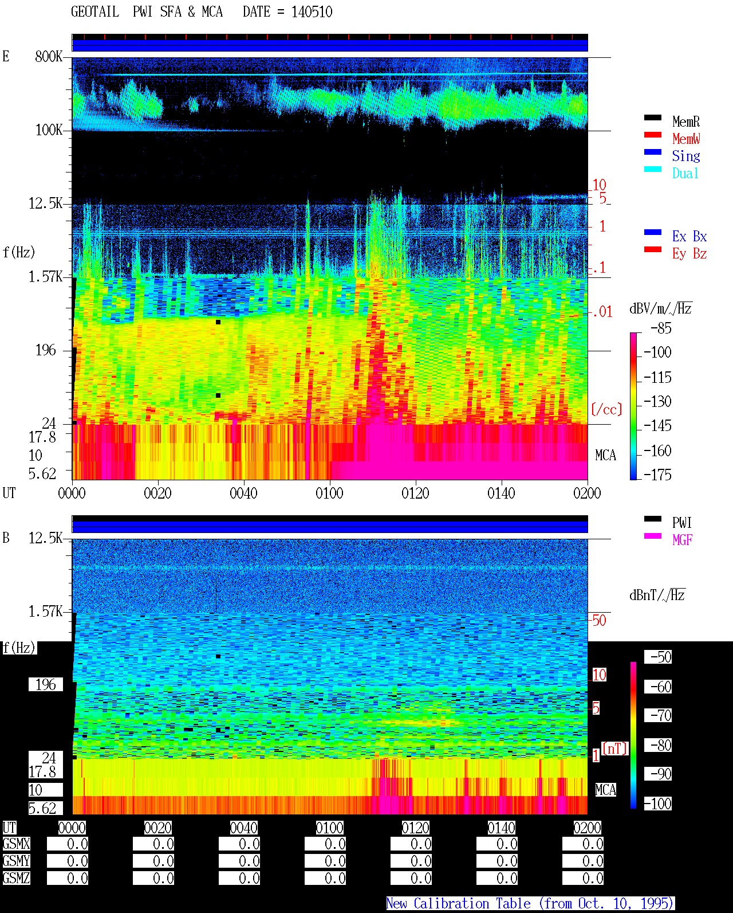Select the magenta MGF legend swatch
The height and width of the screenshot is (913, 733).
coord(653,536)
